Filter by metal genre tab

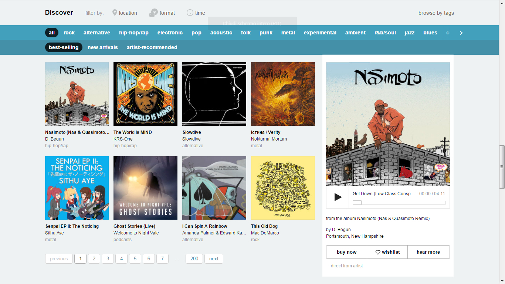(x=288, y=33)
